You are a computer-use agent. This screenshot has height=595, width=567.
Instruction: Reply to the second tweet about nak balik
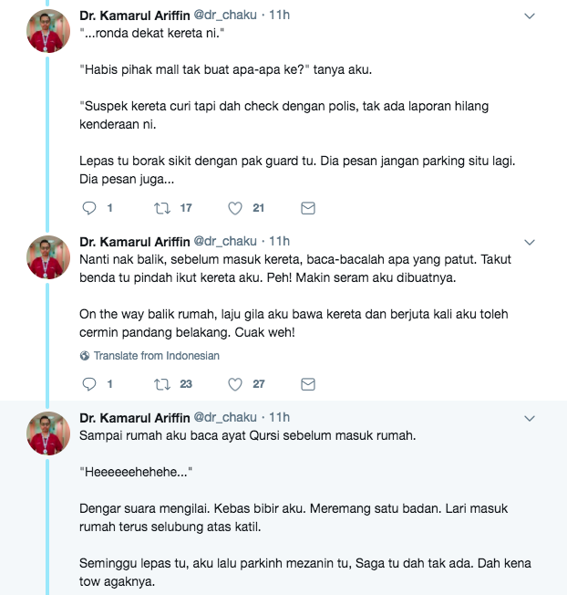[89, 384]
